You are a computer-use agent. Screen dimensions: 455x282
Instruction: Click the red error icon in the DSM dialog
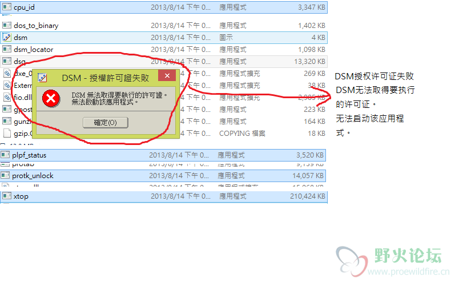[x=51, y=99]
